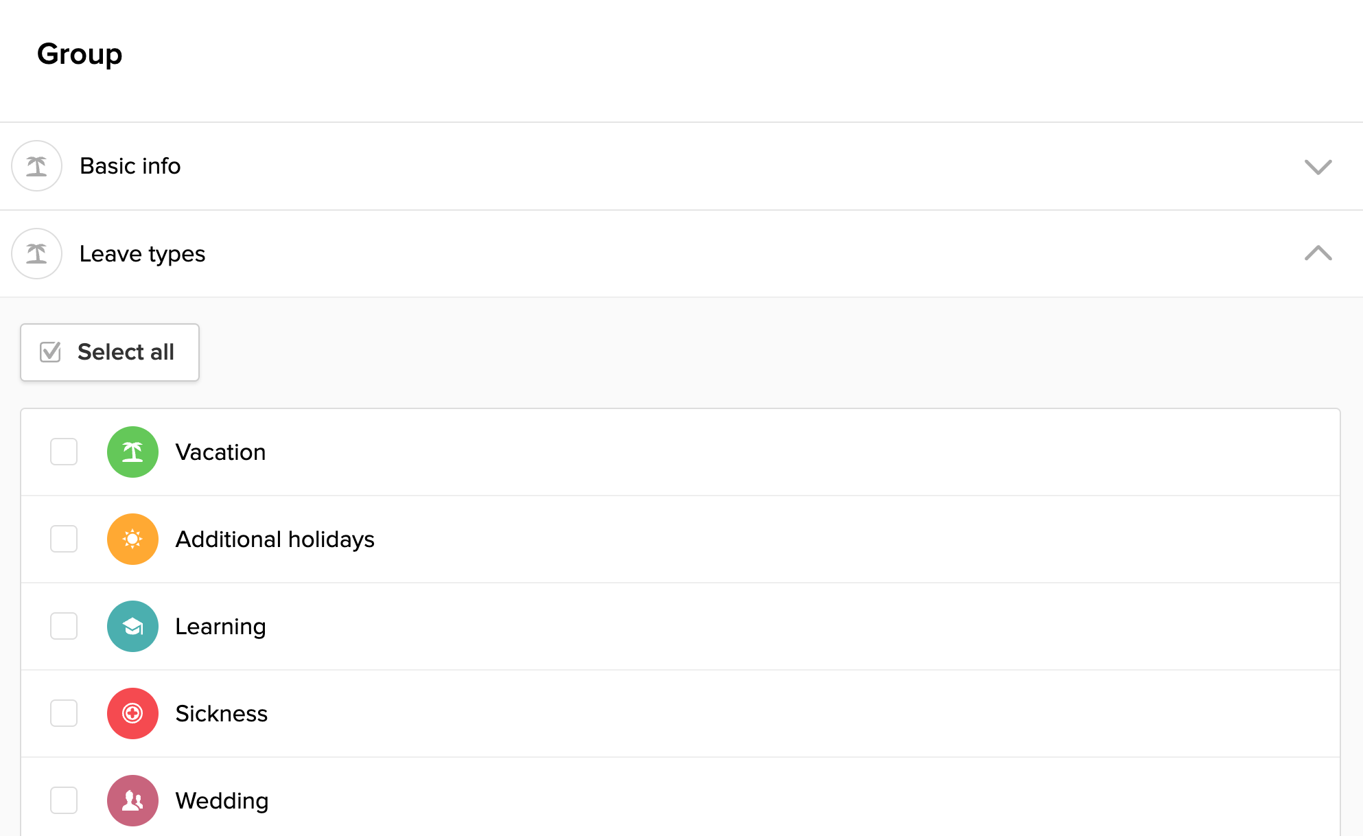Image resolution: width=1363 pixels, height=836 pixels.
Task: Click the Group page heading
Action: (80, 54)
